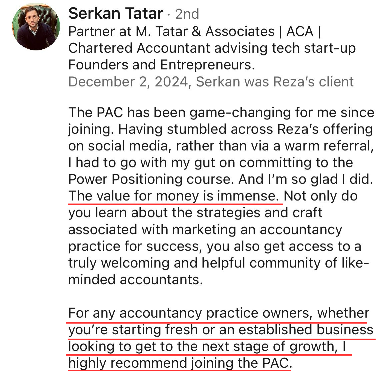
Task: Click the underlined "next stage of growth" line
Action: [x=207, y=347]
